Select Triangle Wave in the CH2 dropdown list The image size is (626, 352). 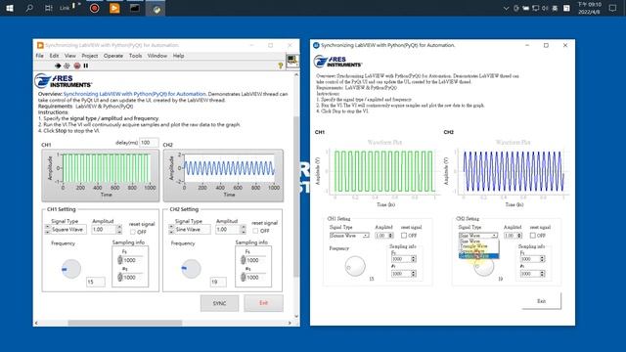coord(478,246)
